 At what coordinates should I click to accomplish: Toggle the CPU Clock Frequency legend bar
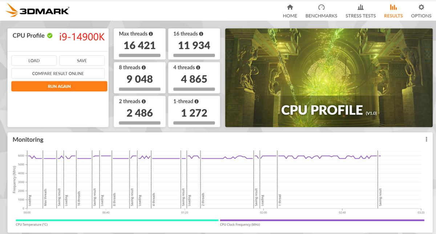(322, 220)
